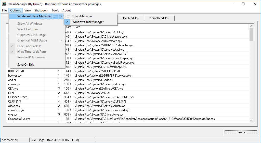Click Processes: 50 in status bar

9,140
